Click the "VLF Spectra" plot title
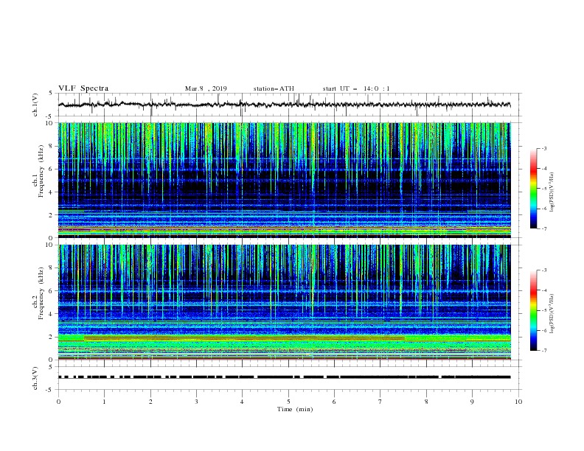584x451 pixels. pyautogui.click(x=83, y=88)
